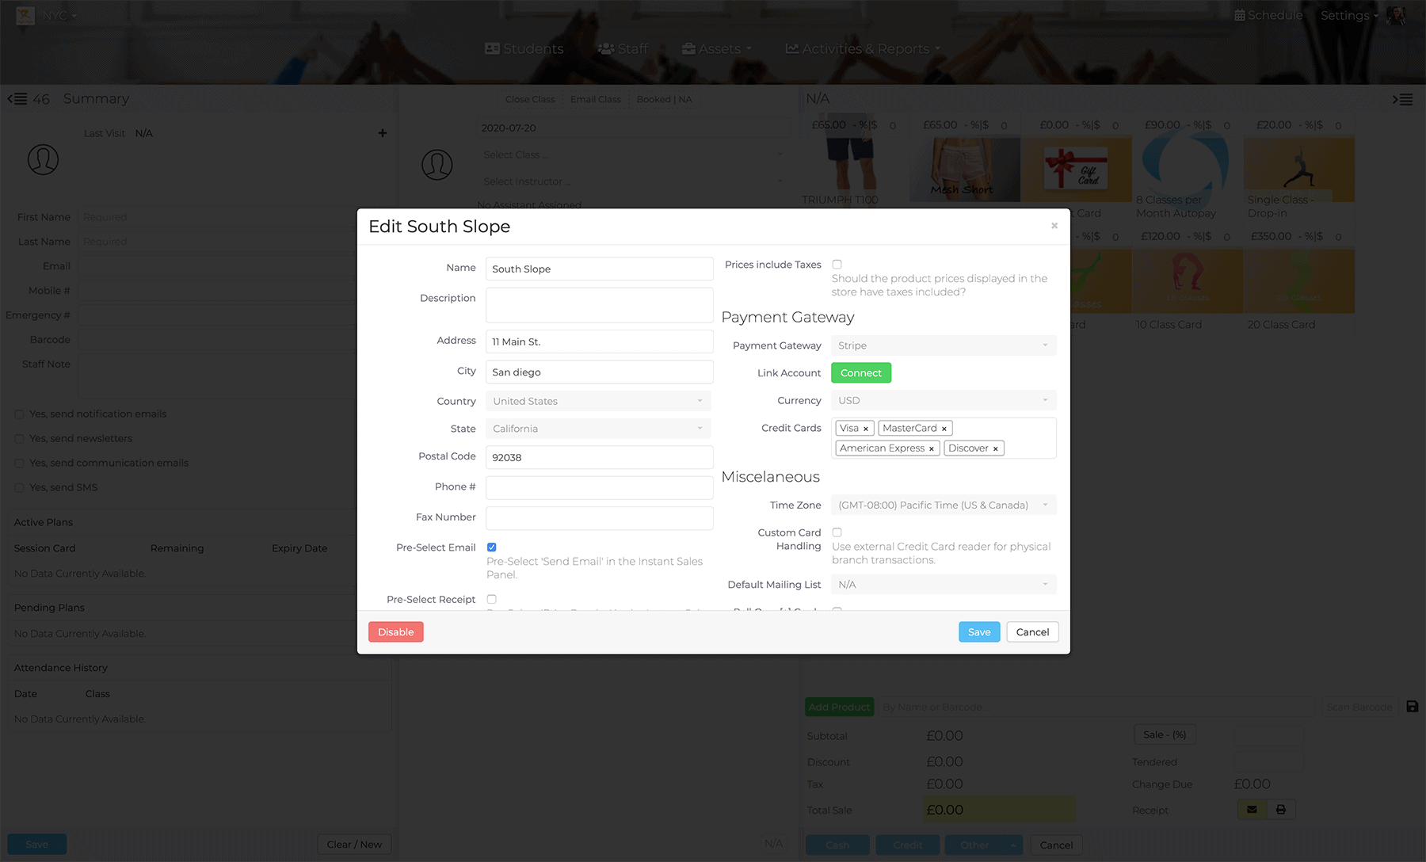Remove the Visa credit card tag
Viewport: 1426px width, 862px height.
866,428
